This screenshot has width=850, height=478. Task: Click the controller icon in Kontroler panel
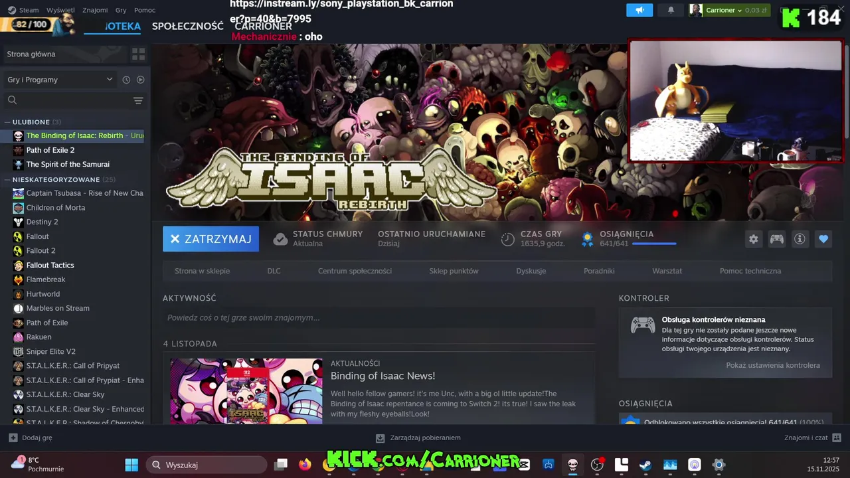coord(642,325)
